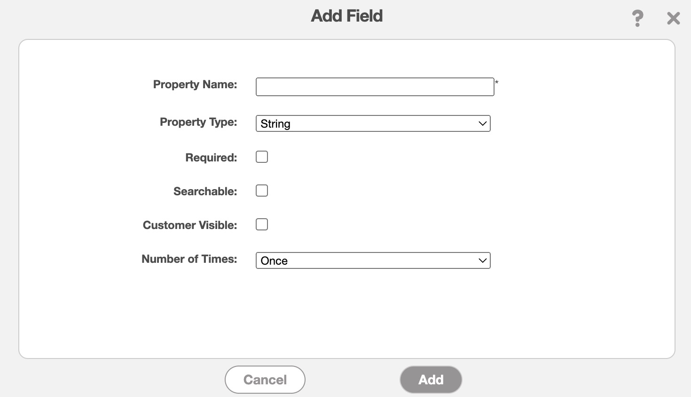Open the Property Type dropdown showing String
Screen dimensions: 691x397
367,123
